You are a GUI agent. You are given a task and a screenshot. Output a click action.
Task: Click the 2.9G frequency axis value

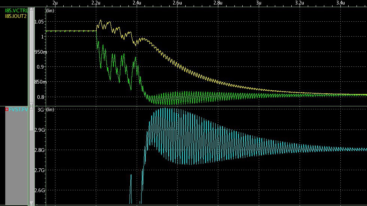click(x=40, y=130)
